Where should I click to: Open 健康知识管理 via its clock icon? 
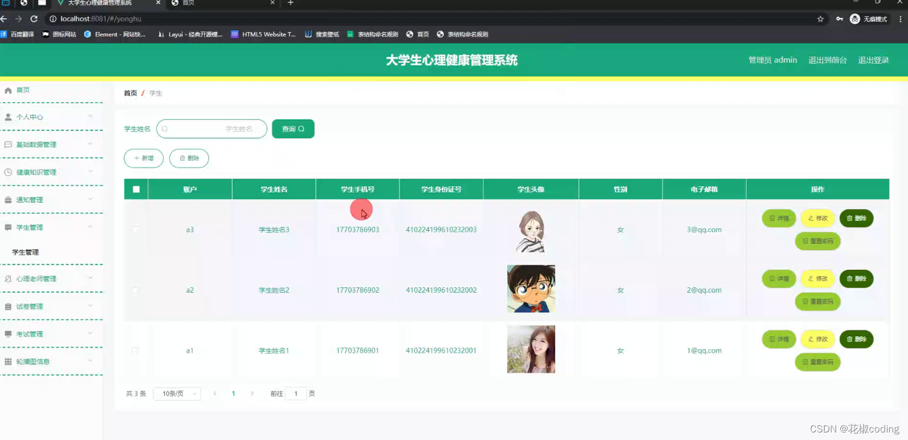tap(8, 171)
